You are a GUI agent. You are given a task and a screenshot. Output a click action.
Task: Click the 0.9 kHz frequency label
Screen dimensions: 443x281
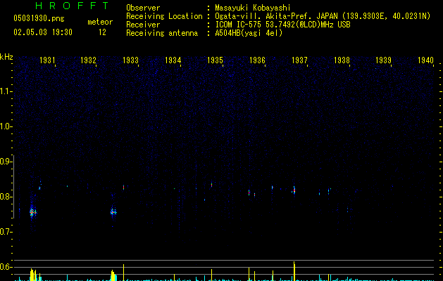(x=6, y=162)
